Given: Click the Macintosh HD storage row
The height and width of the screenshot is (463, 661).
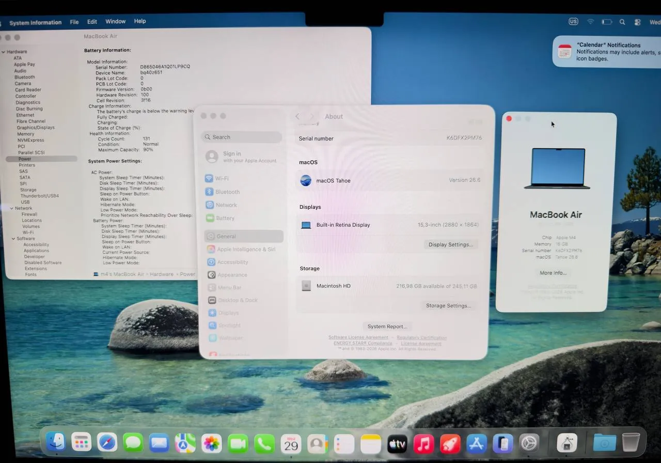Looking at the screenshot, I should [389, 286].
